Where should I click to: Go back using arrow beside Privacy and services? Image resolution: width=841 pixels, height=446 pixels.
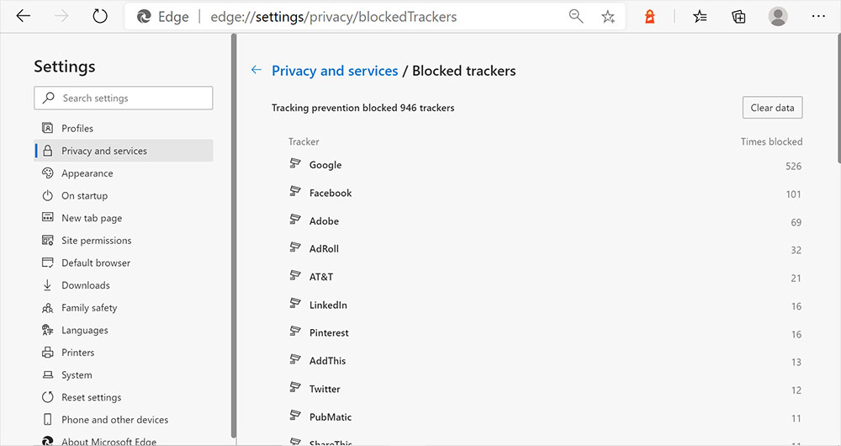pyautogui.click(x=257, y=70)
